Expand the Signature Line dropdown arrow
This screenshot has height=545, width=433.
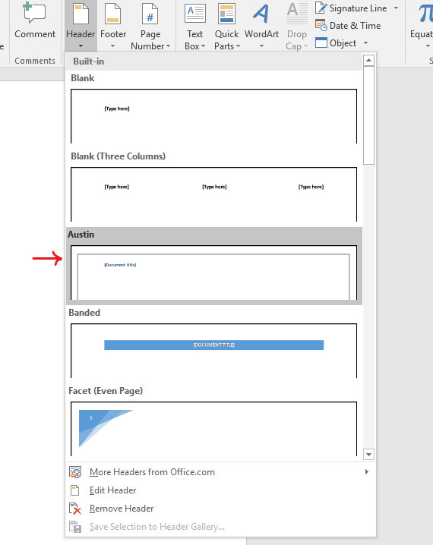pyautogui.click(x=396, y=8)
